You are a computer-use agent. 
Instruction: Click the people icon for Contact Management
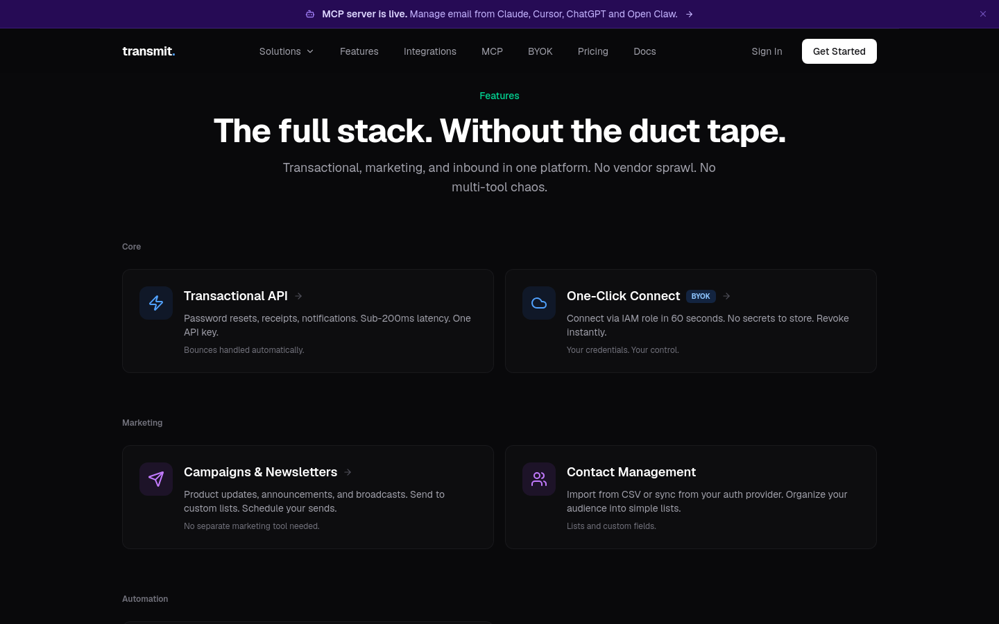tap(539, 479)
